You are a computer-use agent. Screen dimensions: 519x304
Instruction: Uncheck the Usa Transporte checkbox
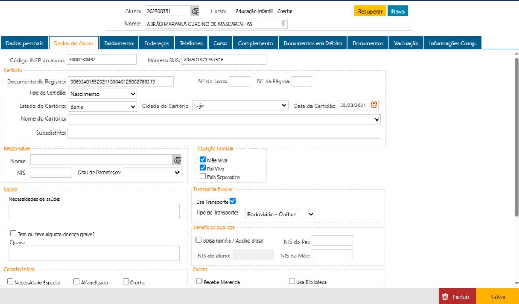[233, 201]
